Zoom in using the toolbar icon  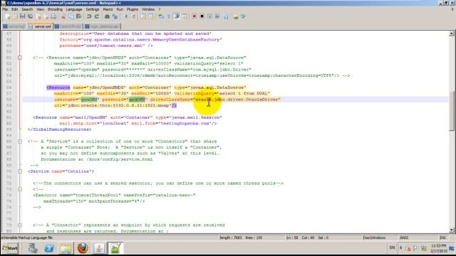(x=126, y=16)
